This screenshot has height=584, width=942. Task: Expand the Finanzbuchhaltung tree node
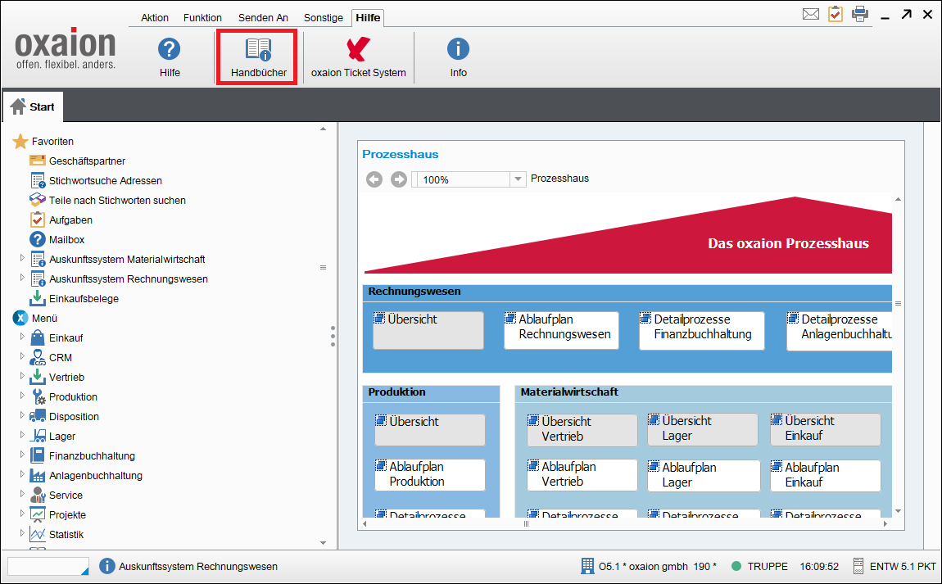pyautogui.click(x=23, y=455)
